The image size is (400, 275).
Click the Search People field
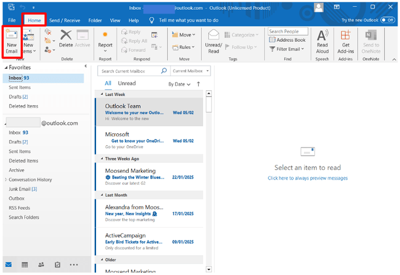288,31
